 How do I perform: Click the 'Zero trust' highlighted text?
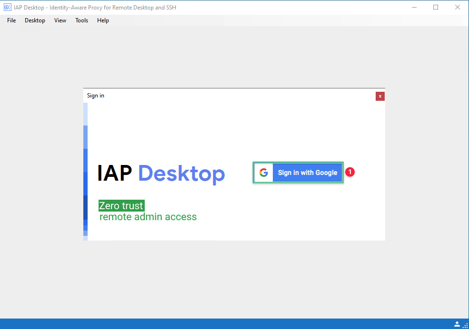pos(121,206)
